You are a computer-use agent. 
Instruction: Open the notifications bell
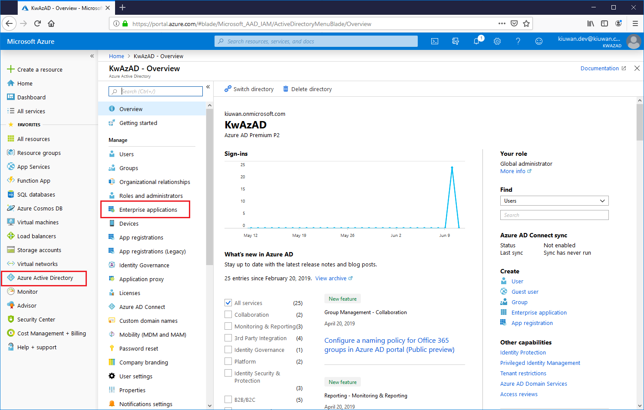[476, 41]
